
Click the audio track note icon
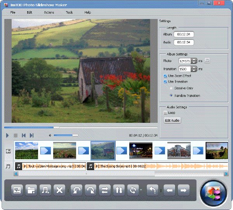tap(8, 166)
